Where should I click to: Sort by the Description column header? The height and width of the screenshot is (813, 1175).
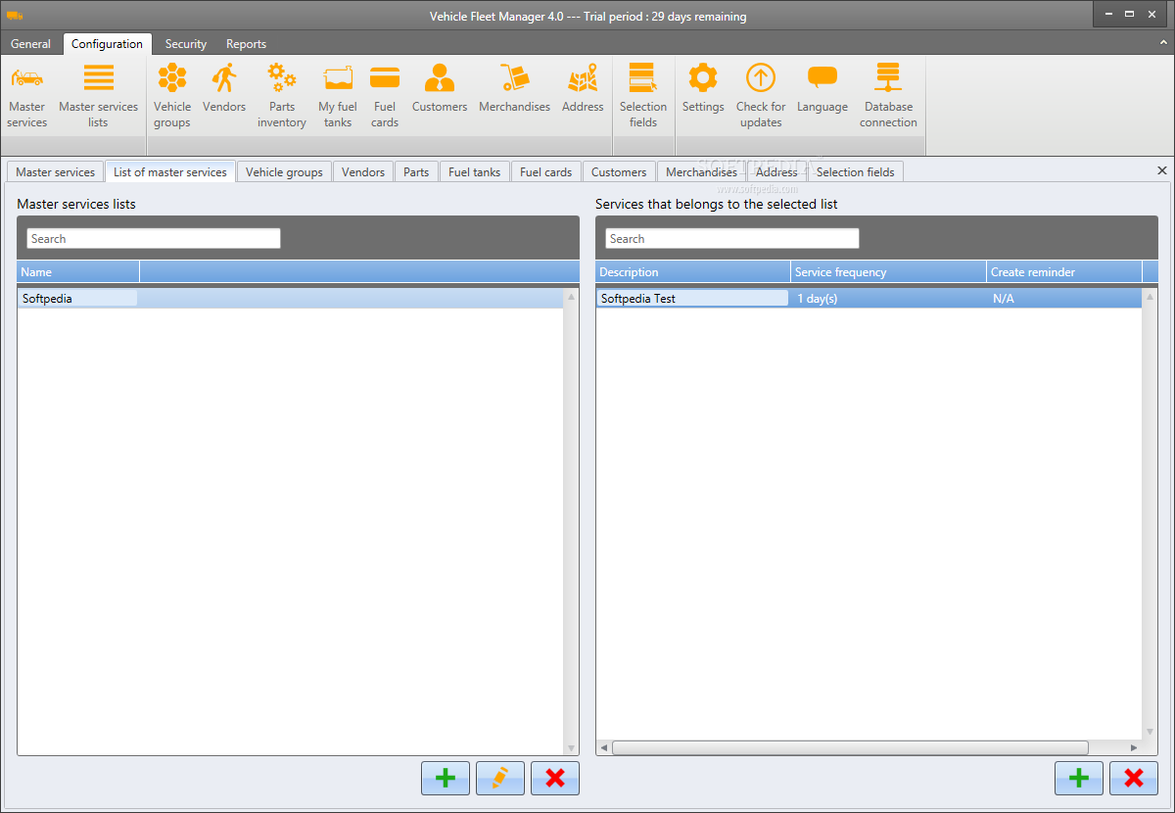[693, 272]
